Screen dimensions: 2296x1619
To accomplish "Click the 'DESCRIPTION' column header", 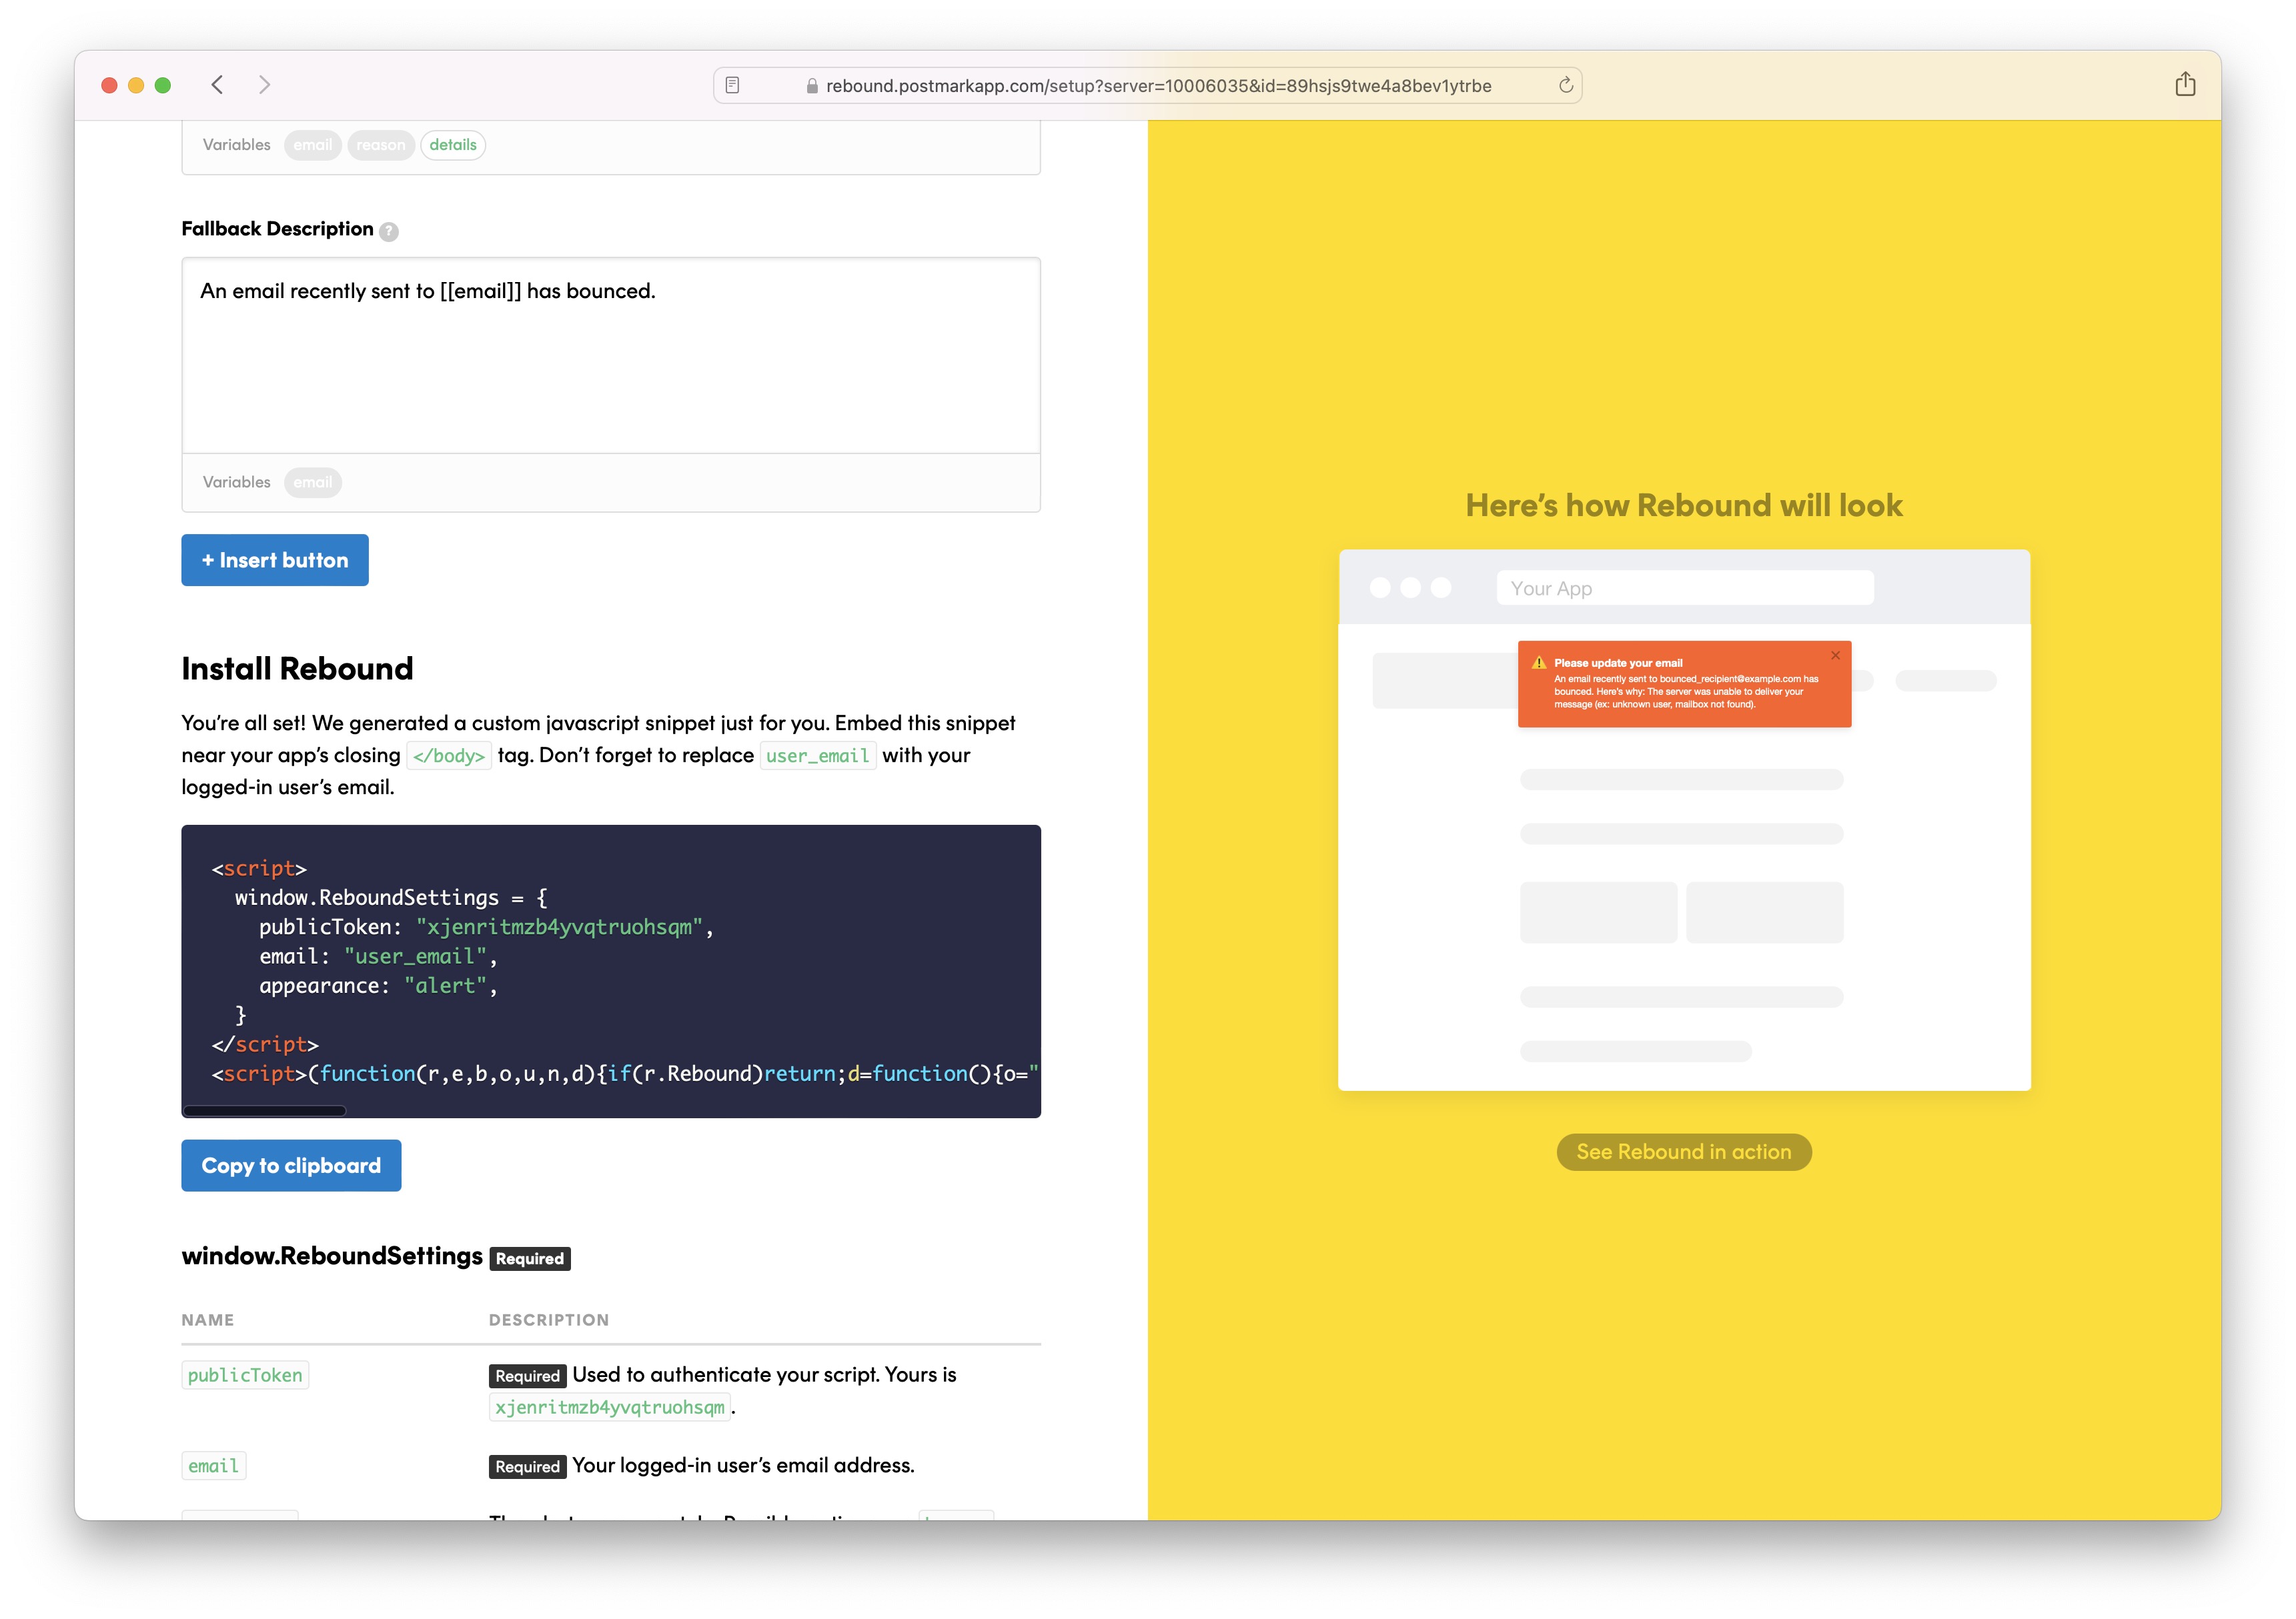I will pyautogui.click(x=549, y=1320).
